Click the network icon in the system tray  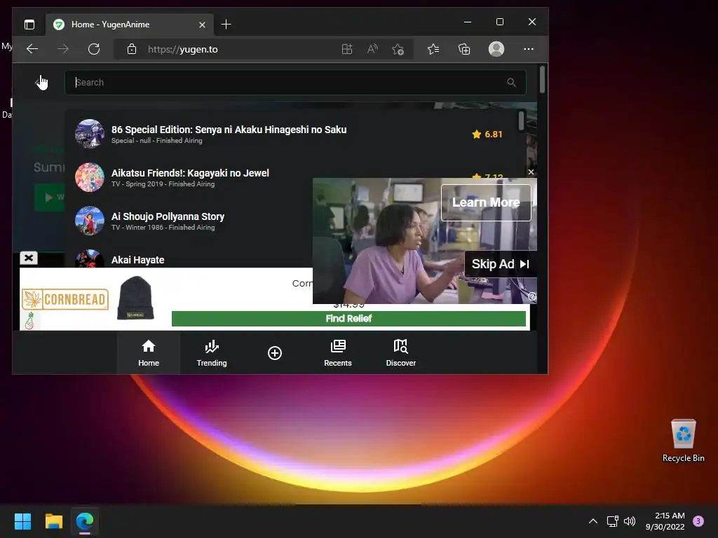coord(612,521)
